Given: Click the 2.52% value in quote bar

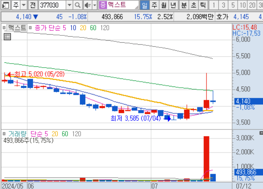Looking at the screenshot, I should pyautogui.click(x=165, y=17).
